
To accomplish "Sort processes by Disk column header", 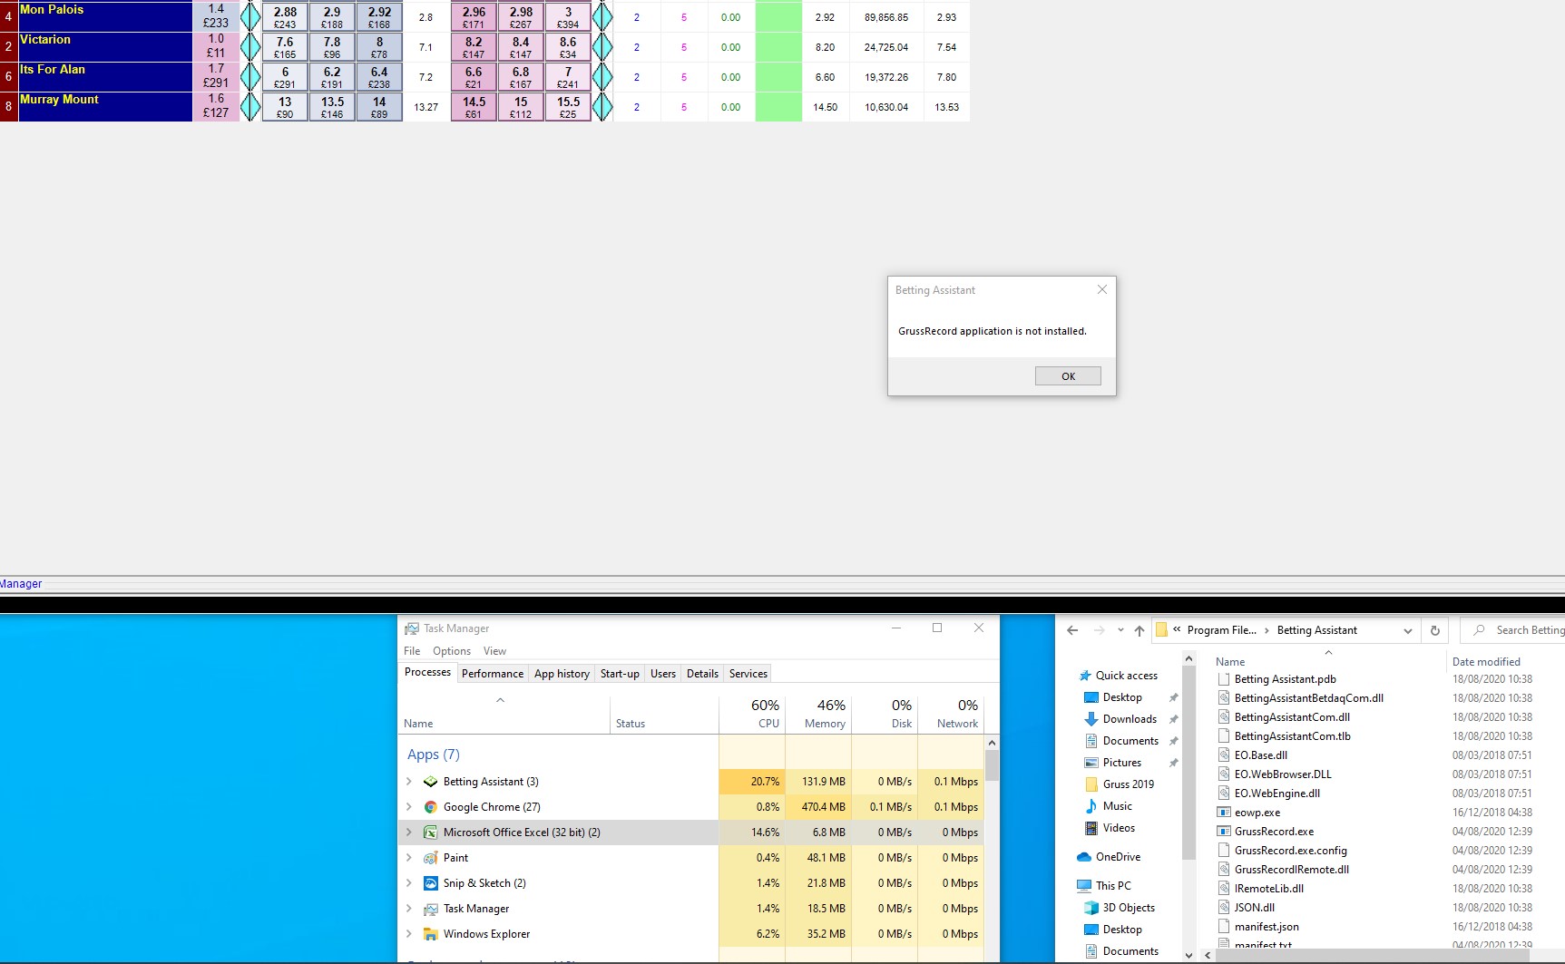I will pyautogui.click(x=885, y=714).
